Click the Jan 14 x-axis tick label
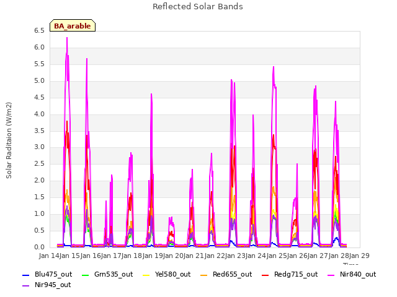Screen dimensions: 397x297 pos(49,256)
